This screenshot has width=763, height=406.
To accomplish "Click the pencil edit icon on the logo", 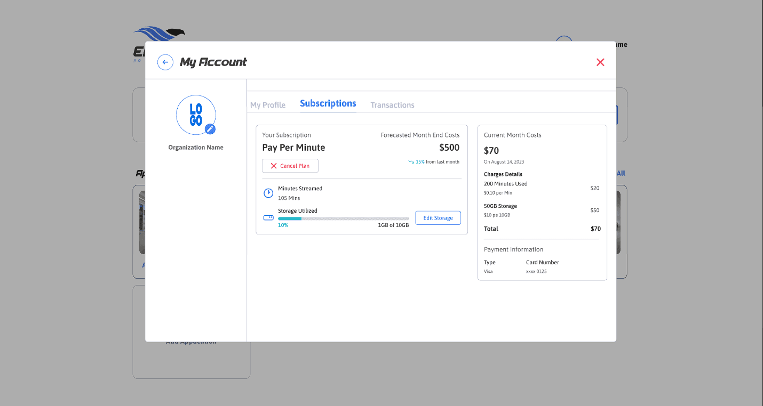I will tap(210, 129).
